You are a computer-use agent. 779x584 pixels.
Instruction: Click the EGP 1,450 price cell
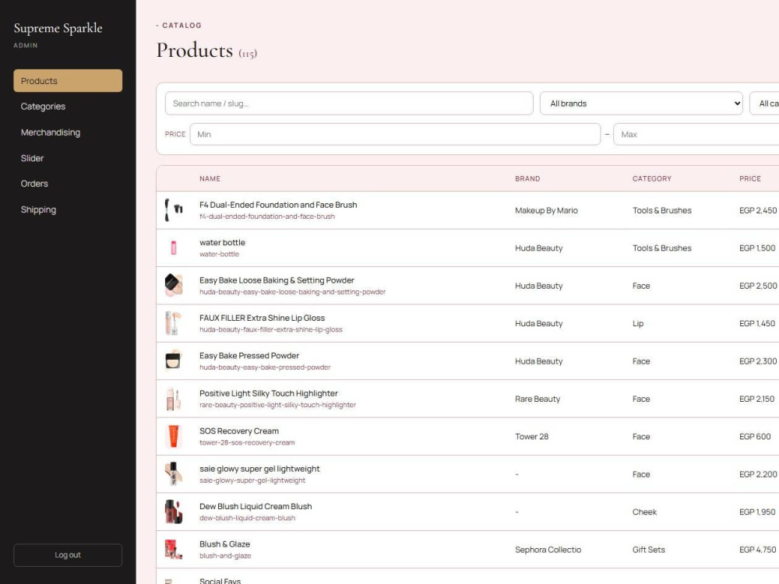tap(756, 323)
